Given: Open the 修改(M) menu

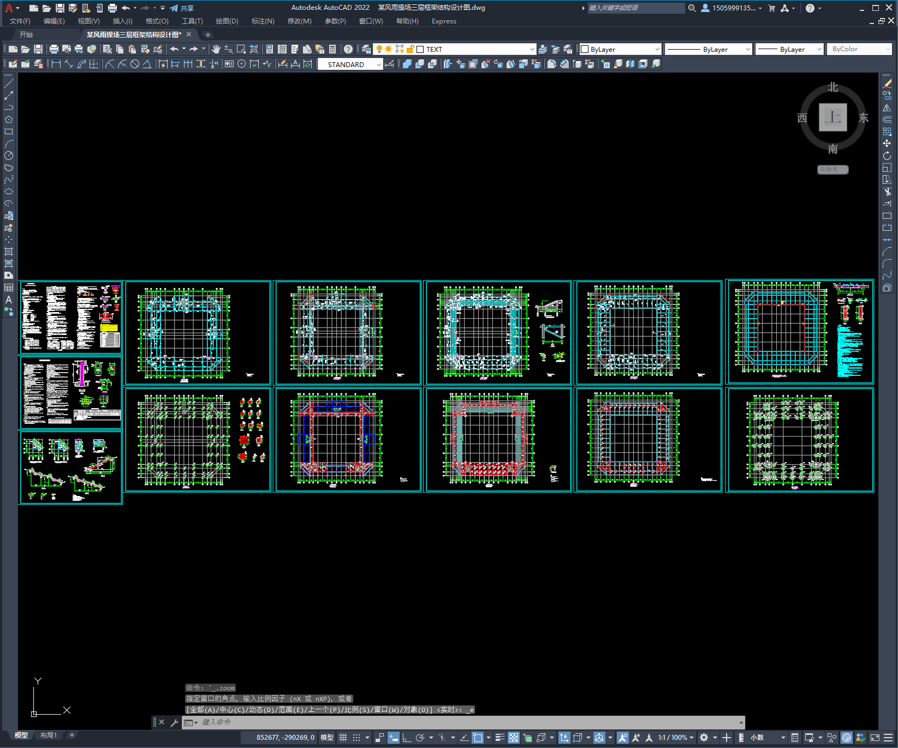Looking at the screenshot, I should (299, 21).
